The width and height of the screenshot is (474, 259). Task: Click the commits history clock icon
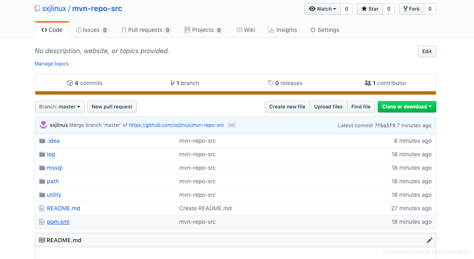point(70,83)
